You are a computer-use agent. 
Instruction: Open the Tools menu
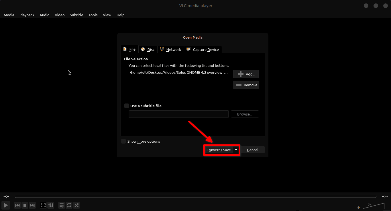point(93,15)
